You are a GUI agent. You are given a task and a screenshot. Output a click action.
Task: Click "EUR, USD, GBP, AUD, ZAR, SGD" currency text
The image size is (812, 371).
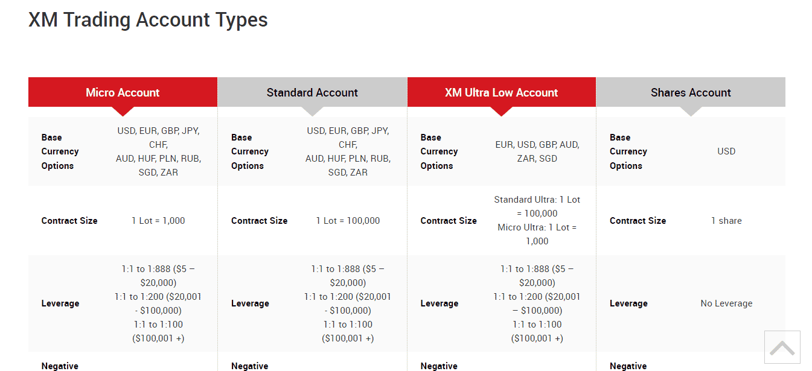[x=537, y=151]
